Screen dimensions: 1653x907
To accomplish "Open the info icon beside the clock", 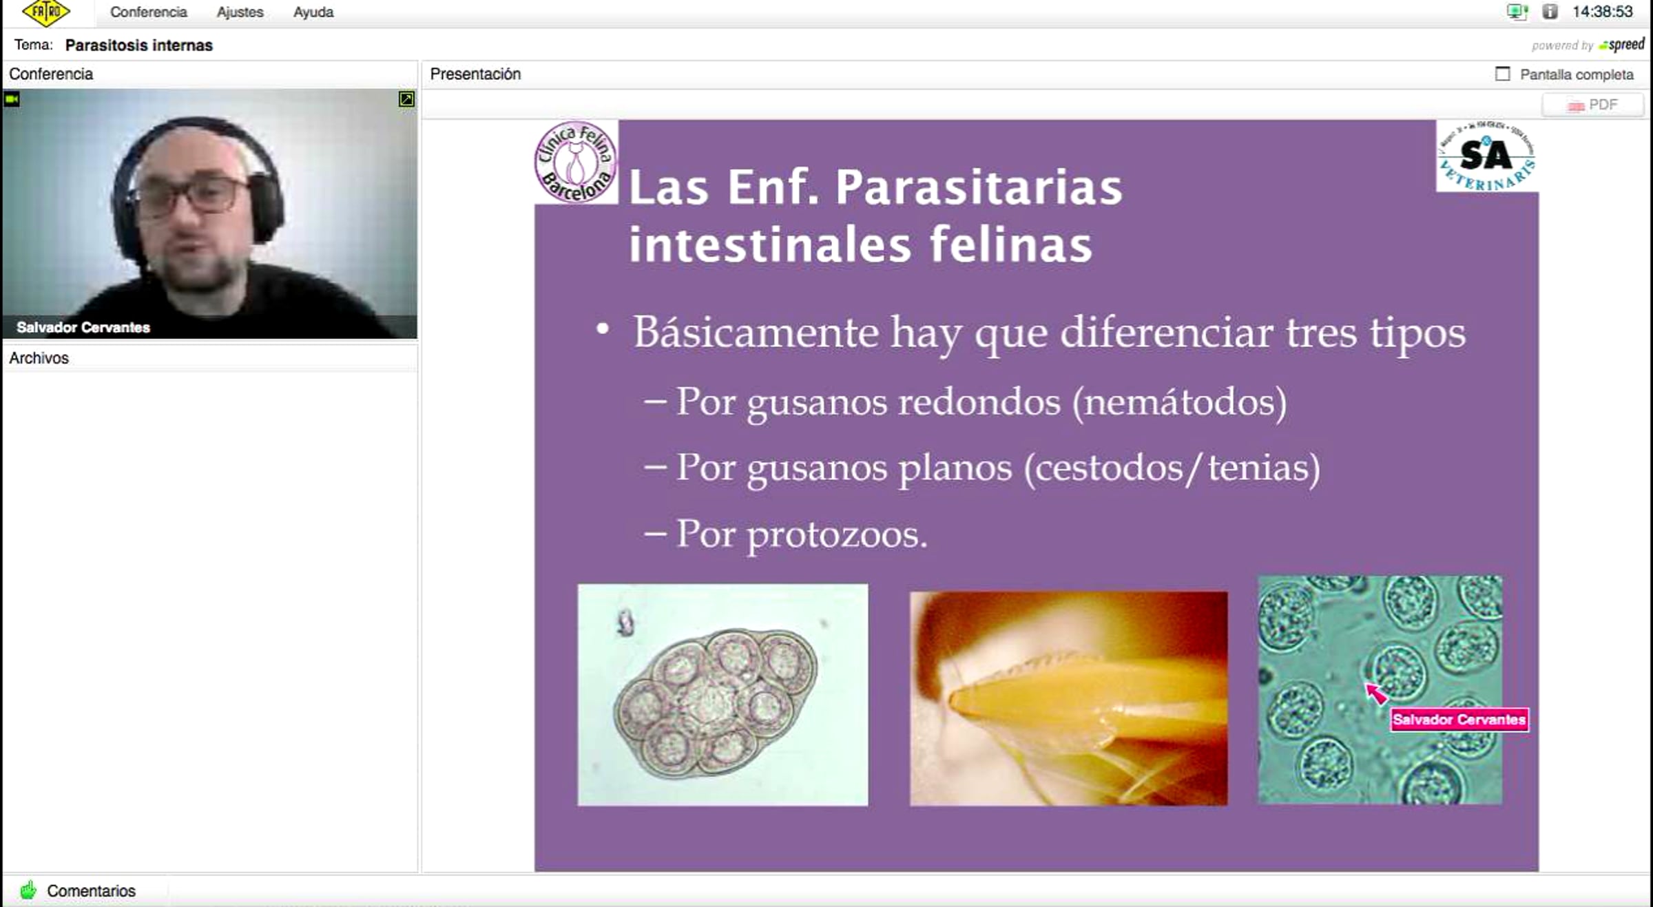I will tap(1550, 12).
